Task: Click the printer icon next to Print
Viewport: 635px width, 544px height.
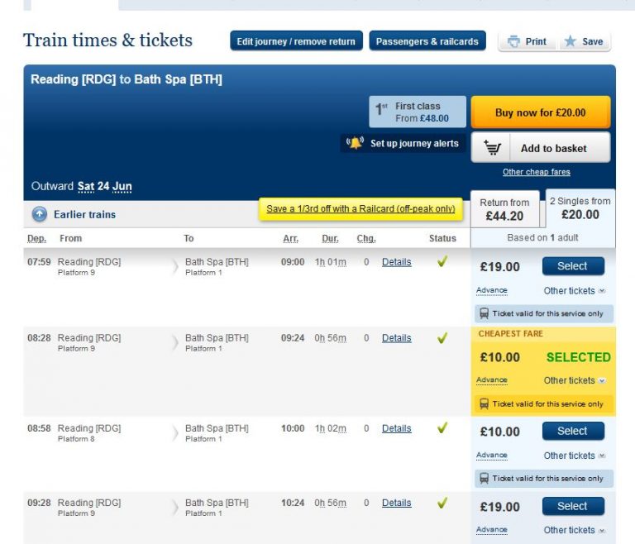Action: pyautogui.click(x=513, y=41)
